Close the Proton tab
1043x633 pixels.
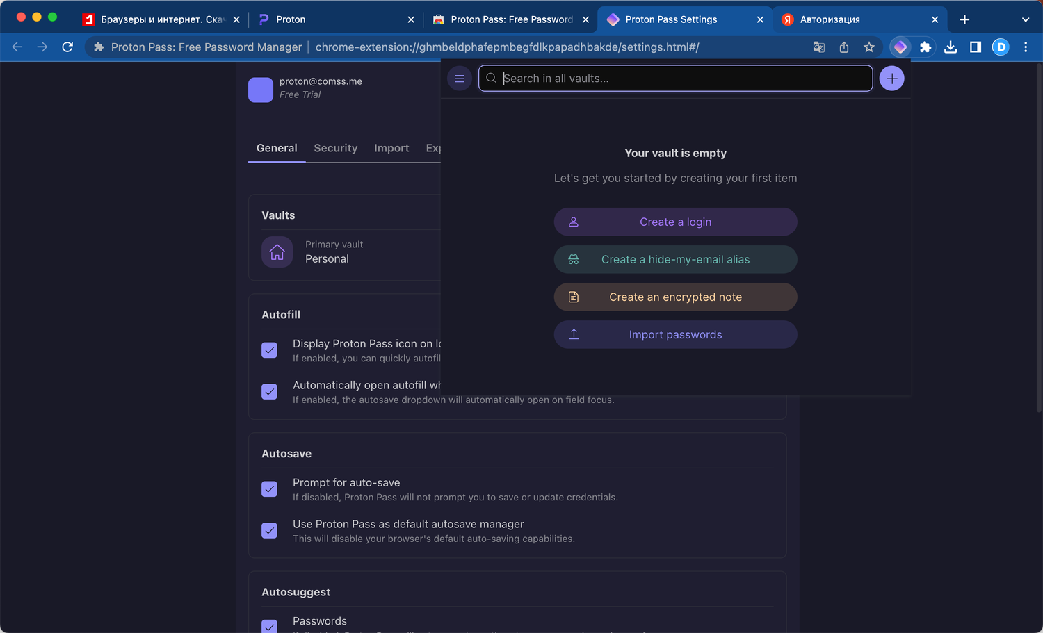click(411, 19)
